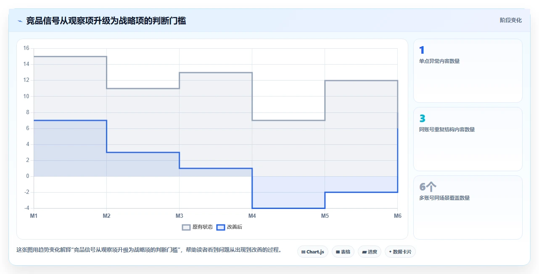
Task: Click the y-axis label 14
Action: [26, 64]
